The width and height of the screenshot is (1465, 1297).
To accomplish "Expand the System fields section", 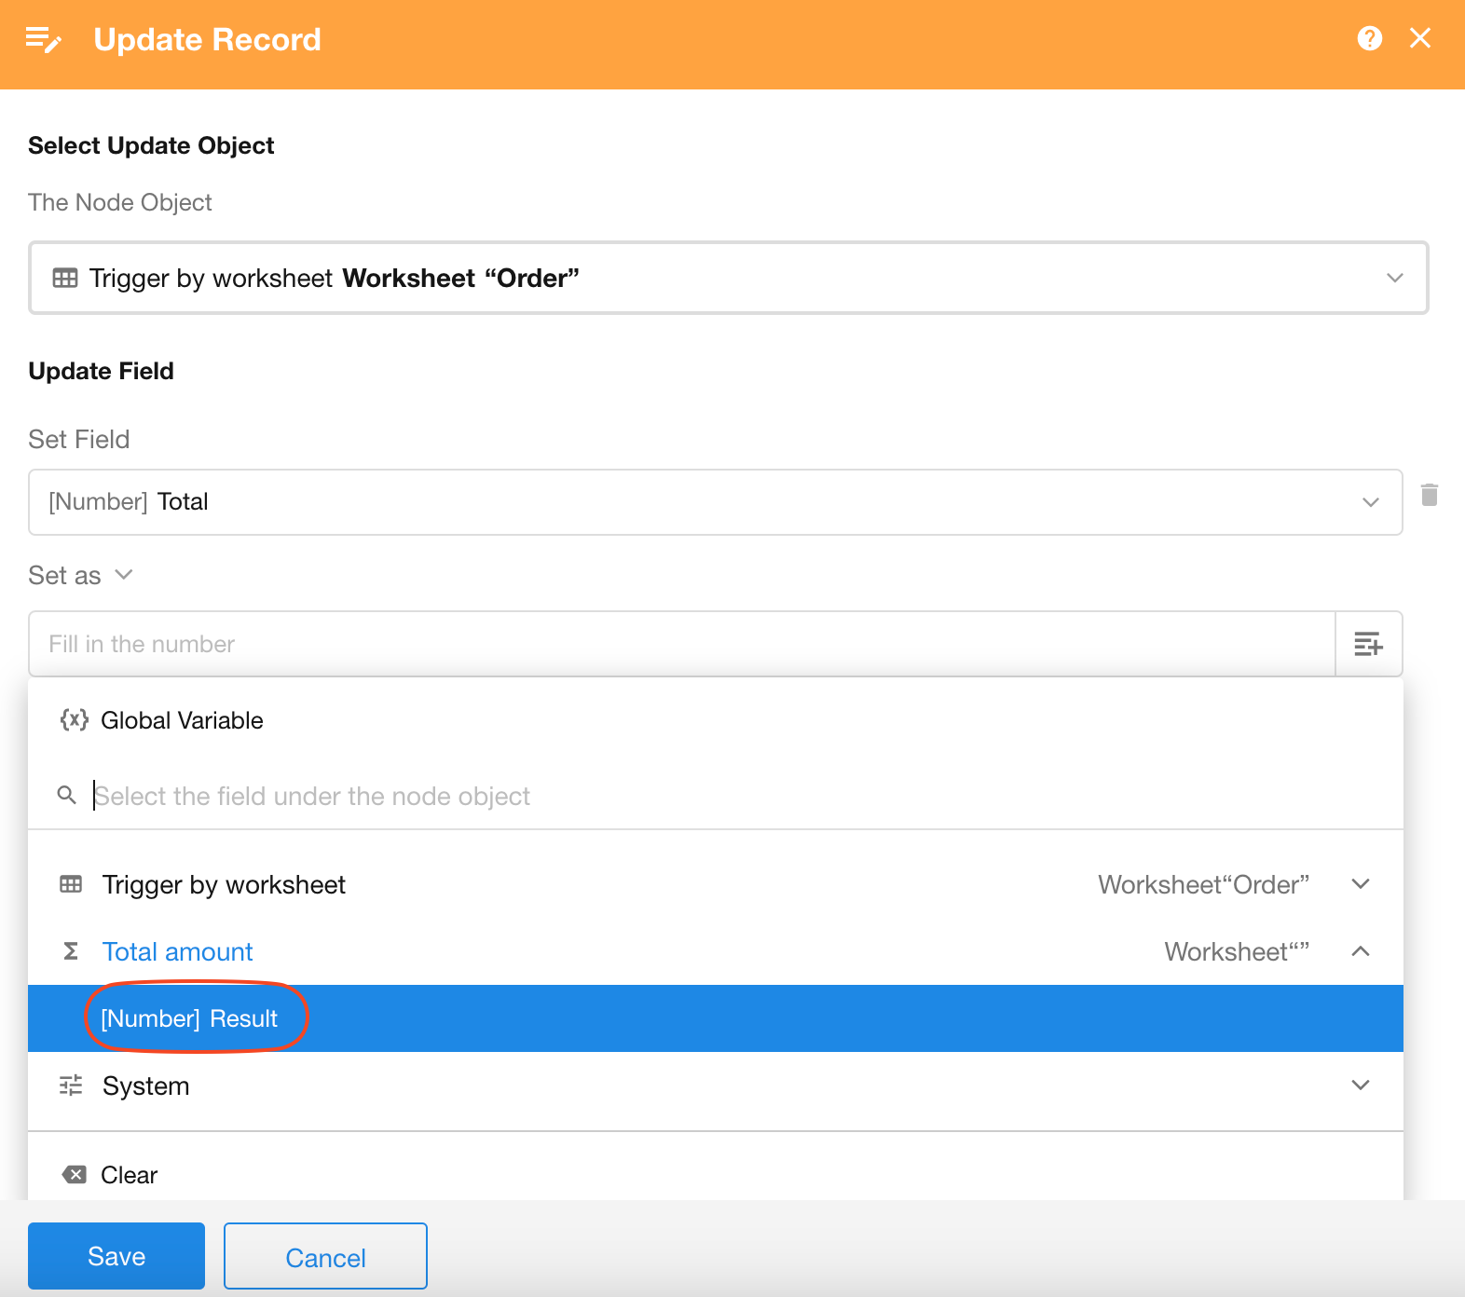I will pyautogui.click(x=1360, y=1085).
